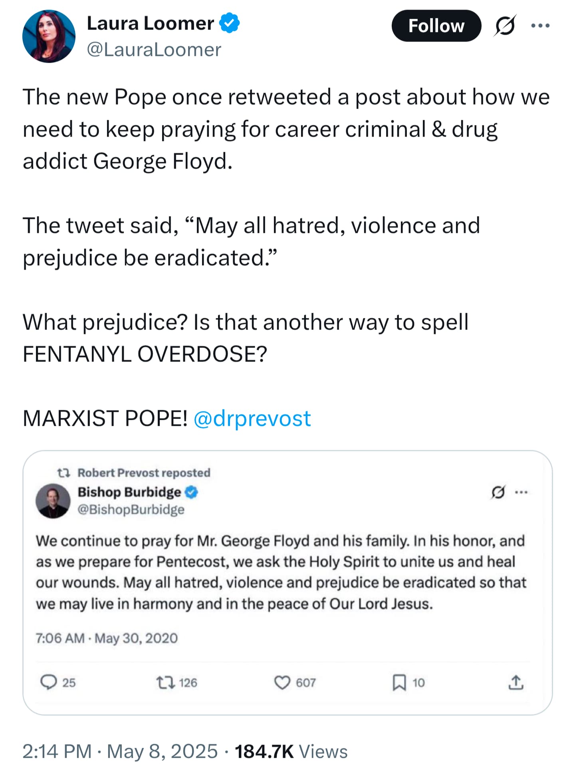Screen dimensions: 575x773
Task: Click the reply icon on quoted post
Action: click(49, 682)
